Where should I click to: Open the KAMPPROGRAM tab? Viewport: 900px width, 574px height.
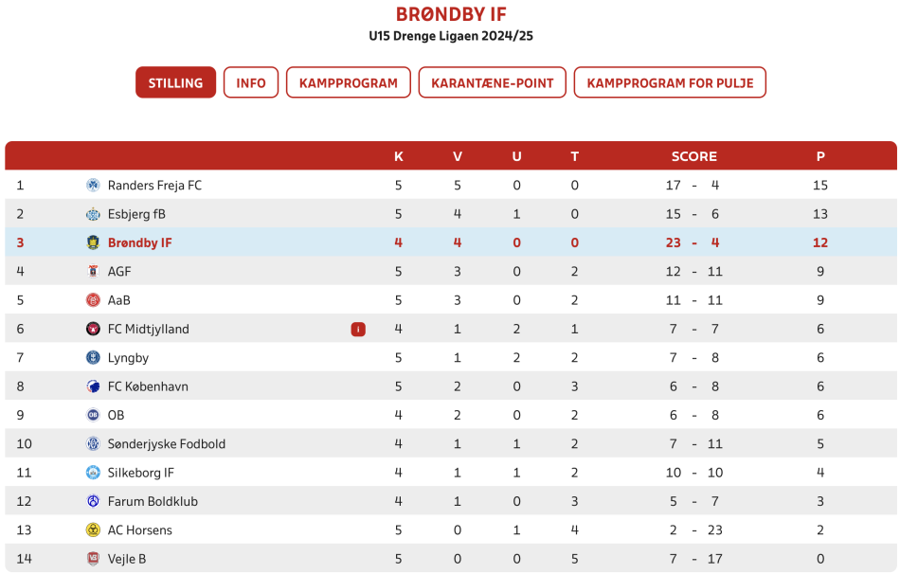pos(349,82)
